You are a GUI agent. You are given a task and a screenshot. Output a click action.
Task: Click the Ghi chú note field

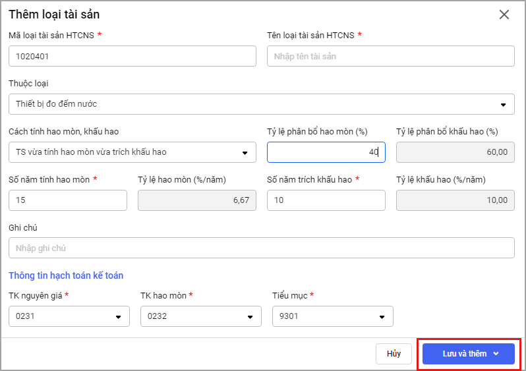tap(261, 248)
